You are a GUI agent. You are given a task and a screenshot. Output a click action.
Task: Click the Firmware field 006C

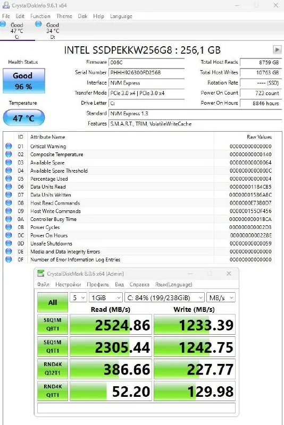click(146, 62)
